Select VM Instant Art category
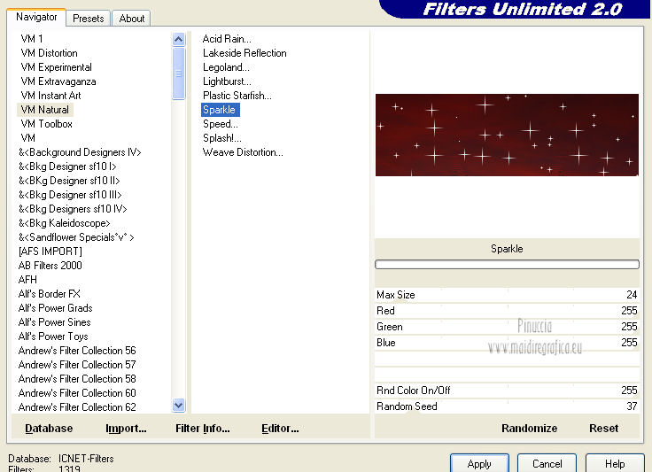 pyautogui.click(x=50, y=96)
